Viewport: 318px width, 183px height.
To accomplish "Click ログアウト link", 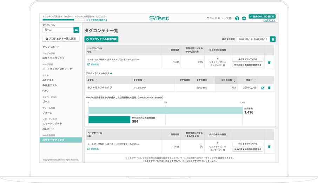I will point(269,20).
